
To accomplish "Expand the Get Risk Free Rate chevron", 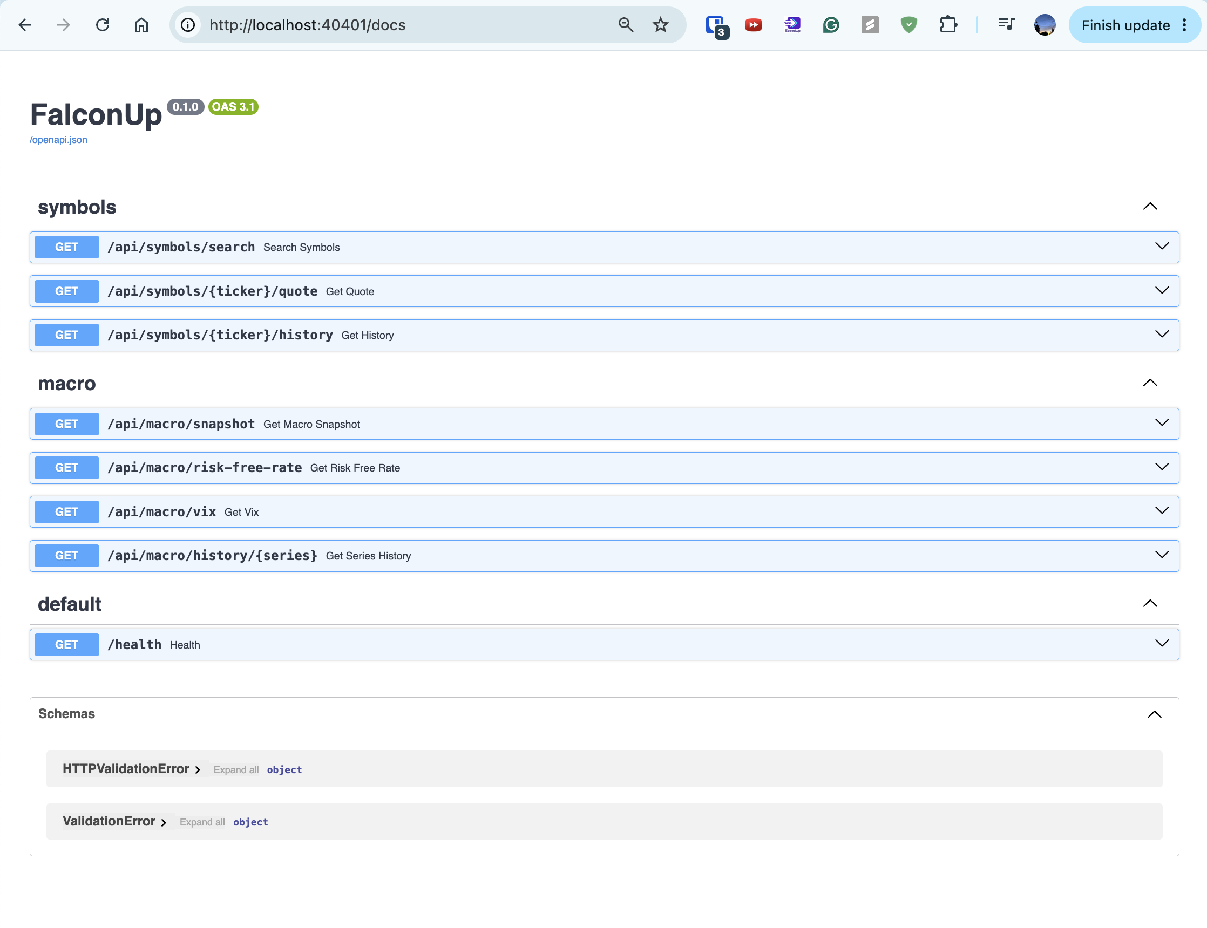I will tap(1162, 467).
